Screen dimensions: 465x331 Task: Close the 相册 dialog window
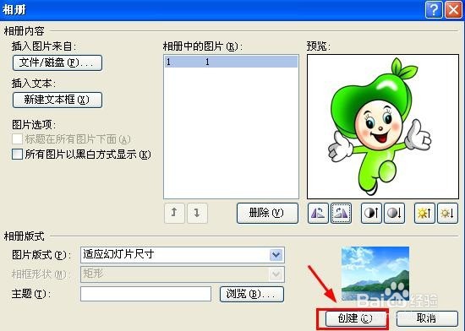pyautogui.click(x=453, y=10)
